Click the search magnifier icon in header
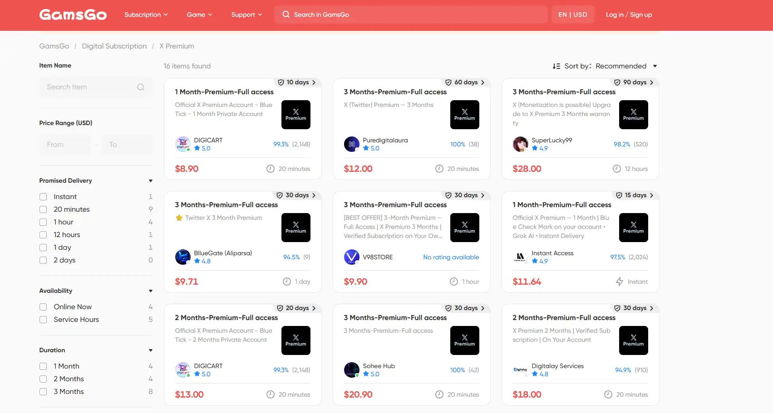The height and width of the screenshot is (413, 773). pyautogui.click(x=286, y=15)
